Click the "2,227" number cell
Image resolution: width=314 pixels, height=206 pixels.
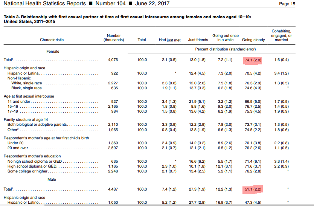pos(113,83)
